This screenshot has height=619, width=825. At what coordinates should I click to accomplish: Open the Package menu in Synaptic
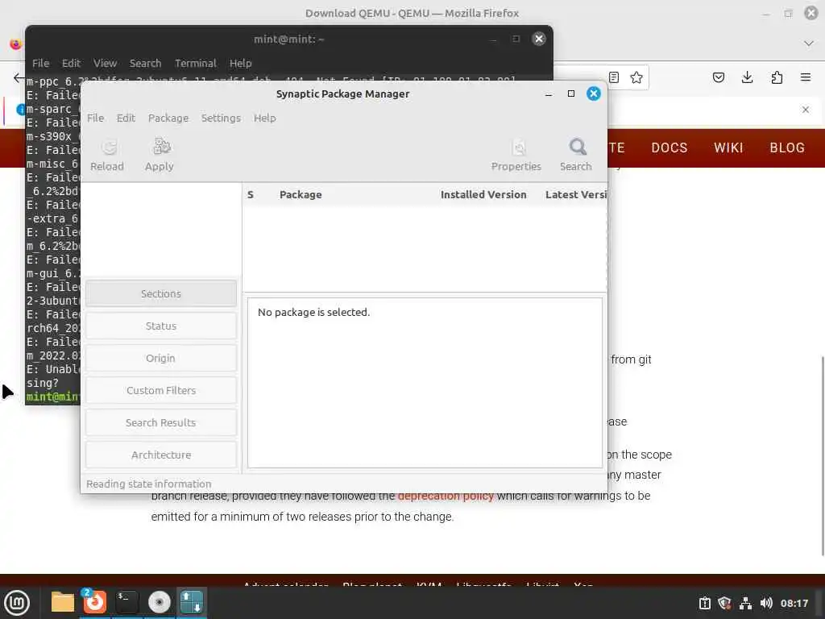click(168, 118)
